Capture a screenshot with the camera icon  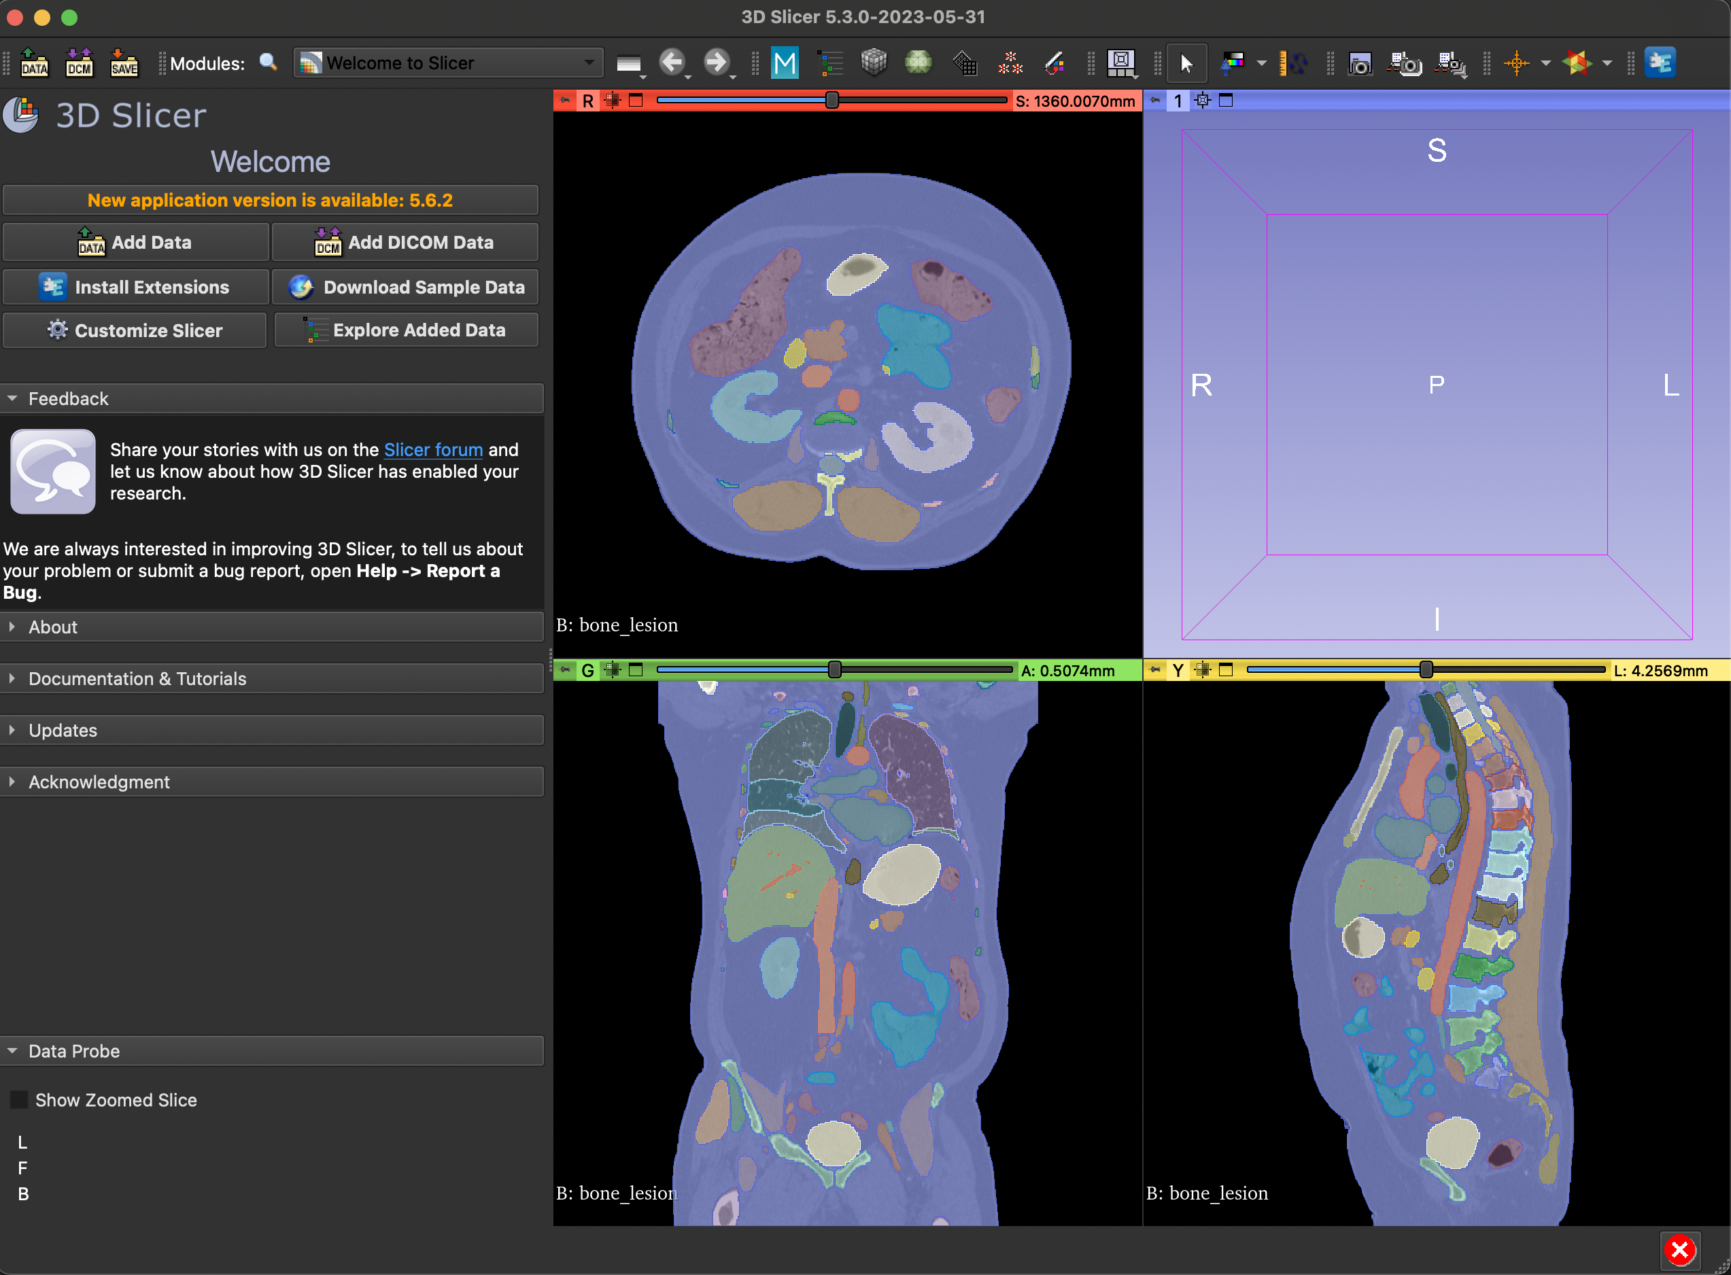click(1360, 63)
